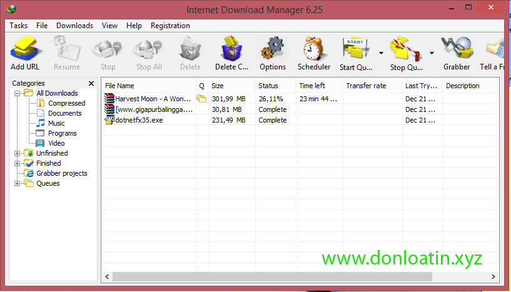Viewport: 511px width, 292px height.
Task: Click the IDM logo in title bar
Action: pos(11,9)
